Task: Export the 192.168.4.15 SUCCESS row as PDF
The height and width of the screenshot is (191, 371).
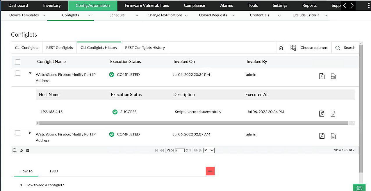Action: 322,113
